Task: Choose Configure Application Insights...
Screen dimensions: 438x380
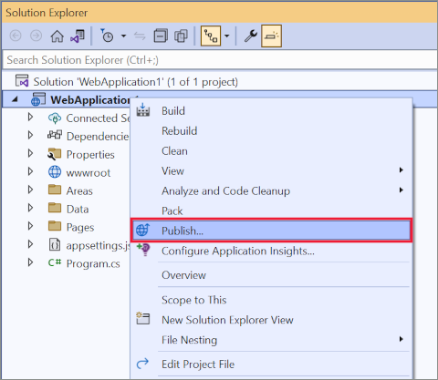Action: [272, 251]
